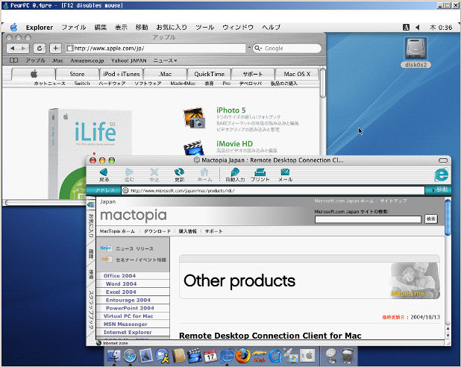Collapse the Explorer bar with the arrow tab

point(90,204)
